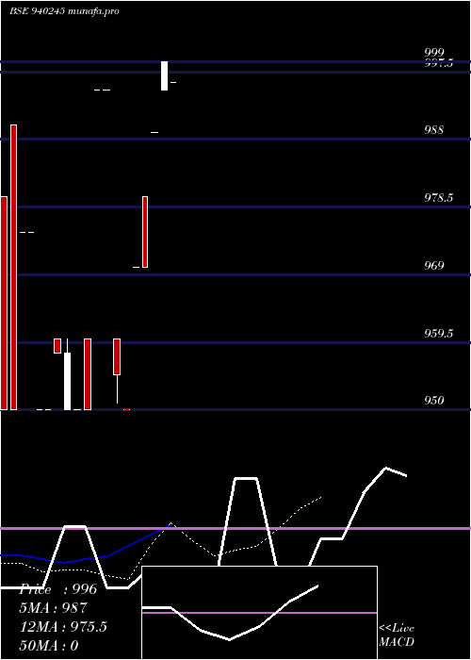Image resolution: width=471 pixels, height=660 pixels.
Task: Click the '<<Live MACD' label
Action: coord(397,635)
